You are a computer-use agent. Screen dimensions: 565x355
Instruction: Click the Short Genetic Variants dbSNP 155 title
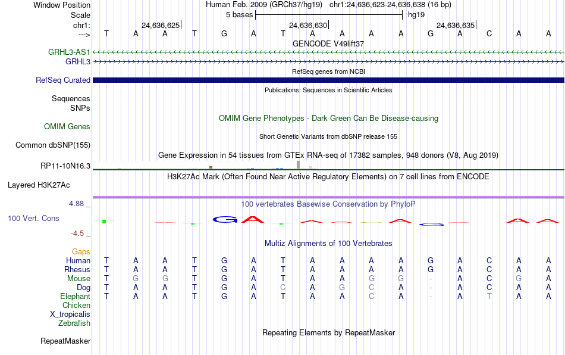point(328,137)
